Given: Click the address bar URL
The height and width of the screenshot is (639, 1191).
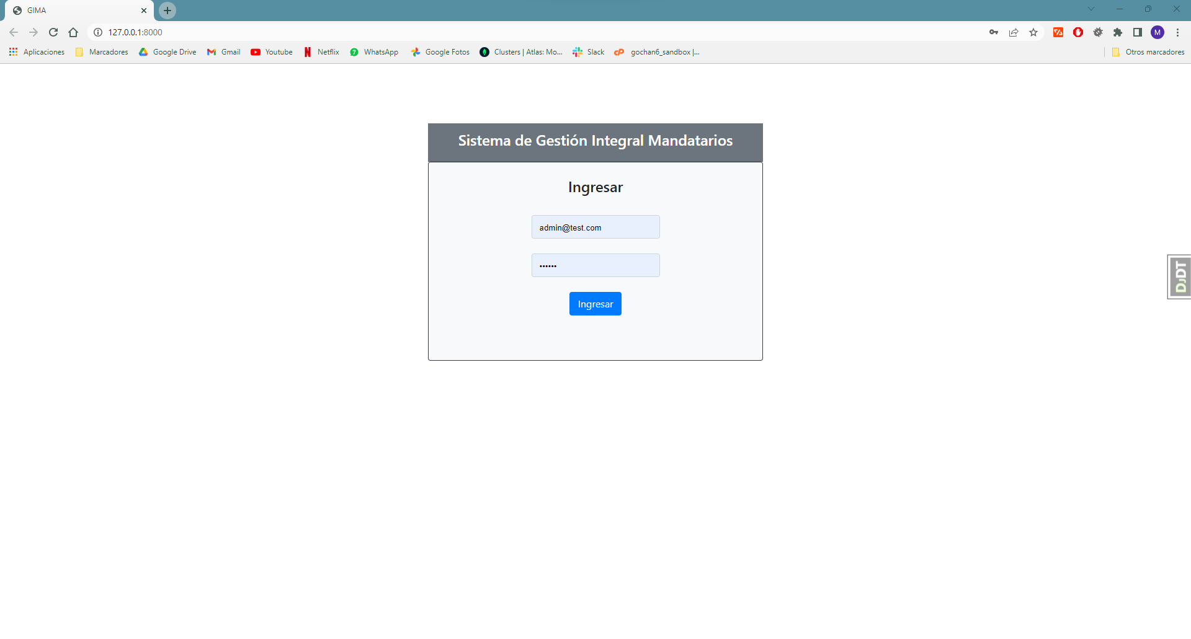Looking at the screenshot, I should pyautogui.click(x=135, y=32).
